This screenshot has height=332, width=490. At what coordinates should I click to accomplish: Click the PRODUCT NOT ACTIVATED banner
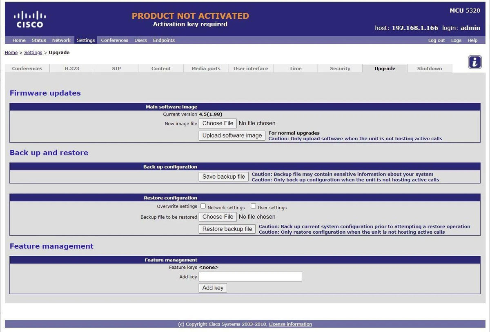[x=190, y=16]
